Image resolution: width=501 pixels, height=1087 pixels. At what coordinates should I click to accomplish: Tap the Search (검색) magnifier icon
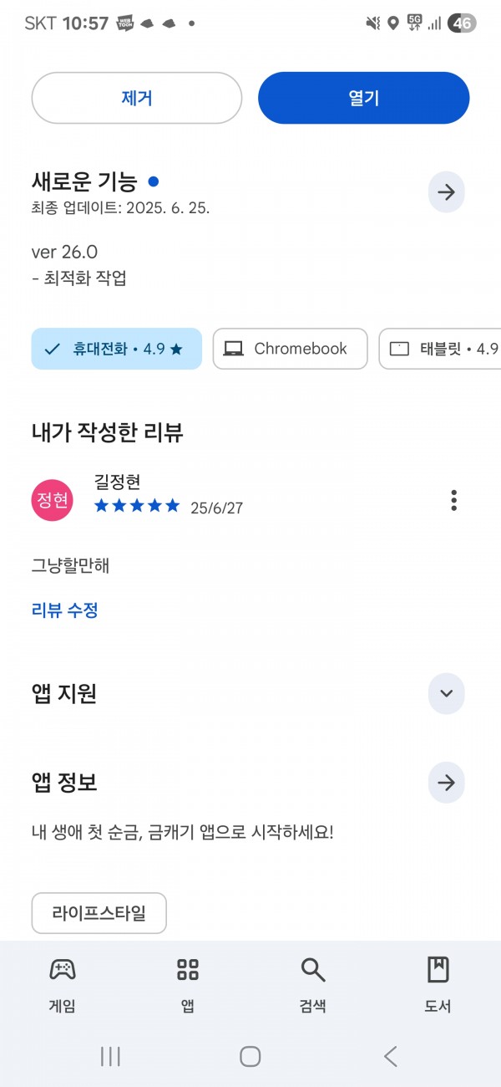pos(313,970)
